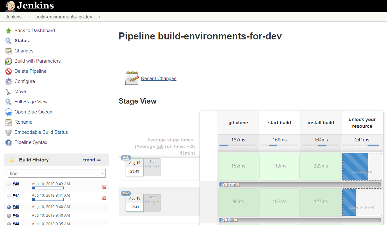Click the Build History sun weather icon
This screenshot has width=387, height=225.
(12, 160)
